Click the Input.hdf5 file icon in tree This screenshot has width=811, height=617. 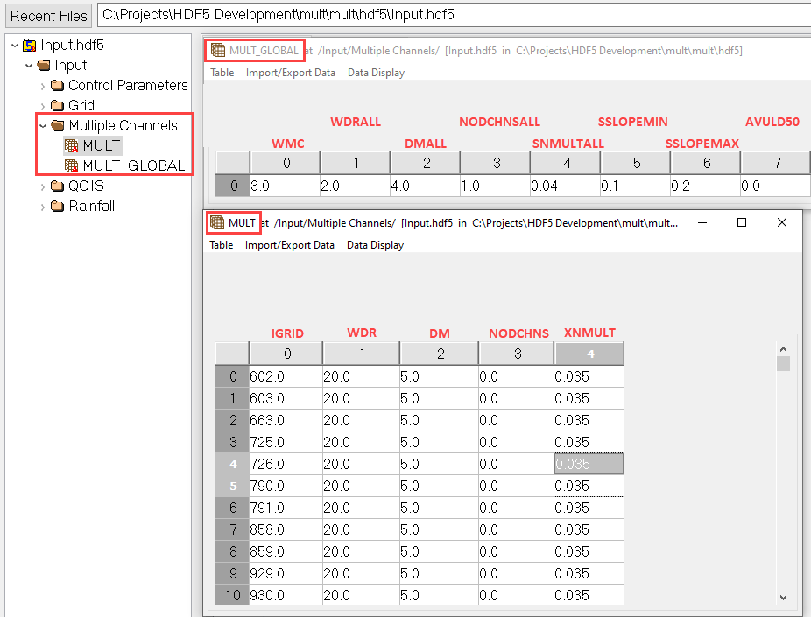click(30, 45)
